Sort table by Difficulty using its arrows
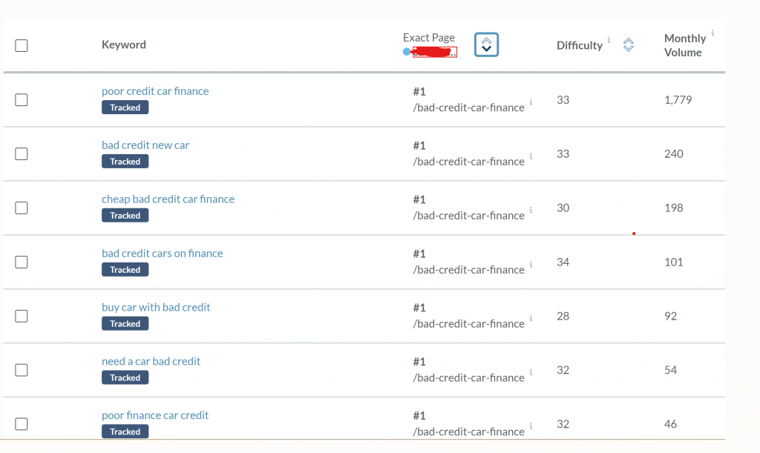This screenshot has width=760, height=453. tap(628, 45)
